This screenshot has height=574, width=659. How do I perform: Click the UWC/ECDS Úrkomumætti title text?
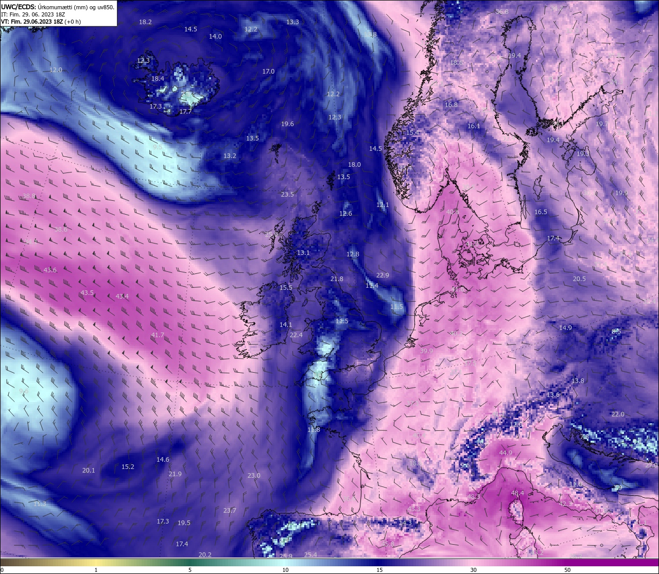coord(58,7)
